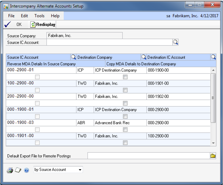Open the Destination IC Account column lookup icon
This screenshot has height=185, width=223.
point(213,57)
